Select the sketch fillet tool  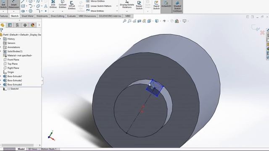[38, 11]
